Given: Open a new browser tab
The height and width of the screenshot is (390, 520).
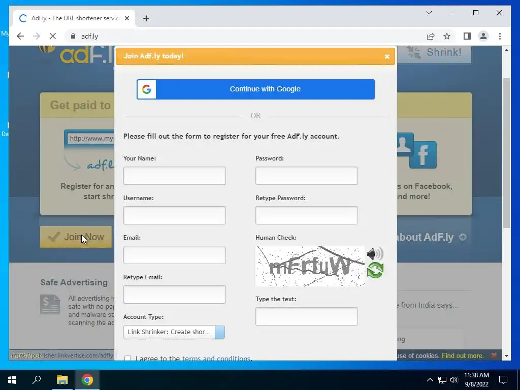Looking at the screenshot, I should pos(146,18).
